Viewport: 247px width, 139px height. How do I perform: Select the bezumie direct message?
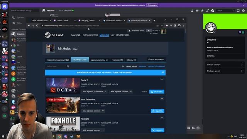[19, 34]
